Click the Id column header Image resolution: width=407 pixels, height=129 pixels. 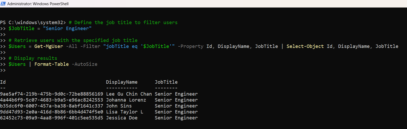click(3, 82)
